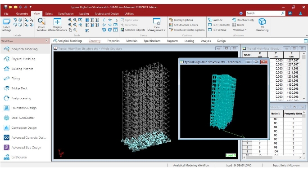Image resolution: width=308 pixels, height=171 pixels.
Task: Toggle Structure Only view
Action: coord(243,20)
